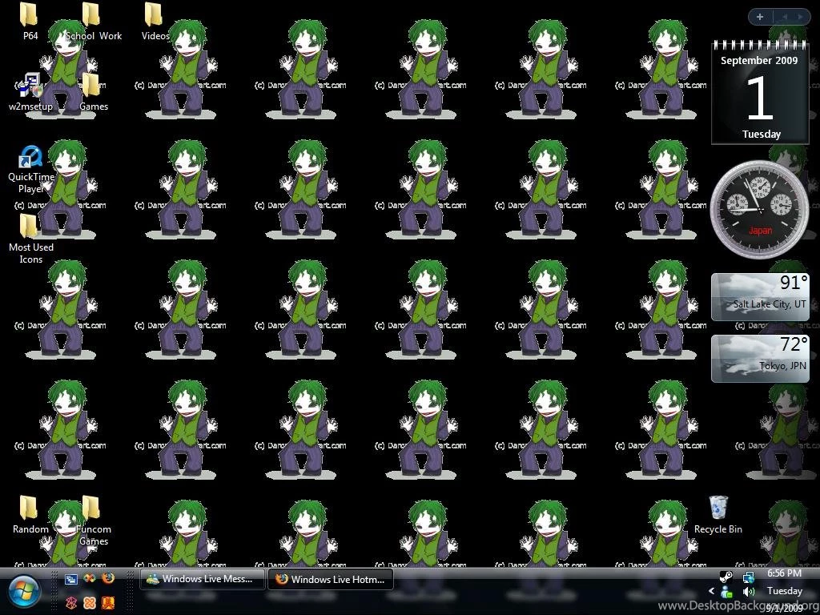
Task: Click the Japan clock gadget
Action: (759, 208)
